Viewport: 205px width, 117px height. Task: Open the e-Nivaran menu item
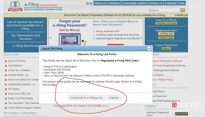[170, 3]
